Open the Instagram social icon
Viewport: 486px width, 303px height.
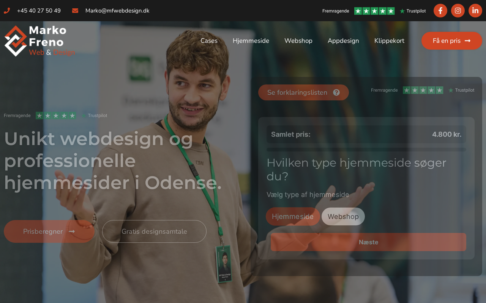tap(458, 11)
